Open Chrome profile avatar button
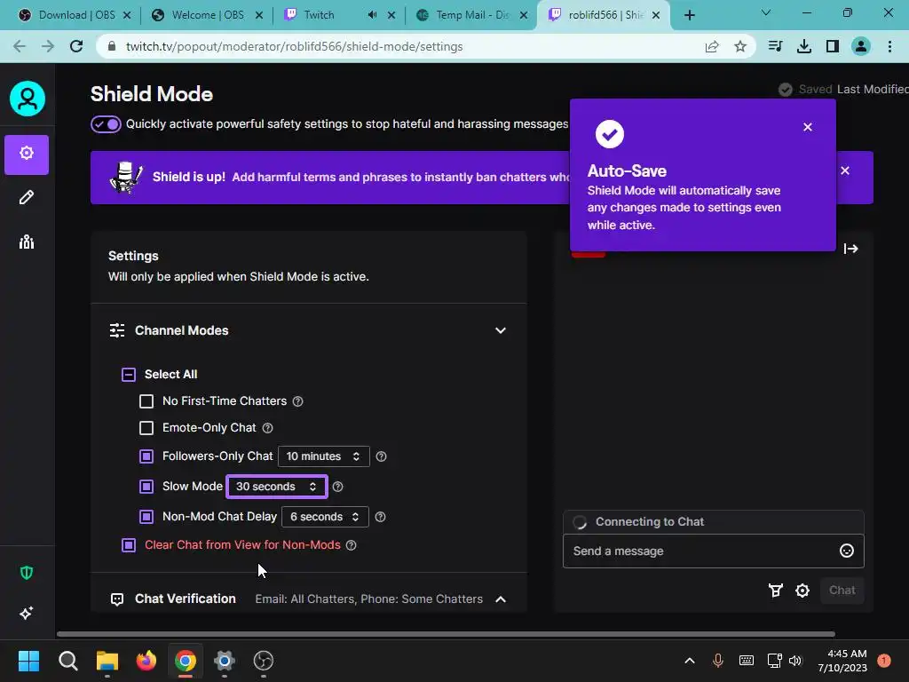Image resolution: width=909 pixels, height=682 pixels. coord(861,46)
